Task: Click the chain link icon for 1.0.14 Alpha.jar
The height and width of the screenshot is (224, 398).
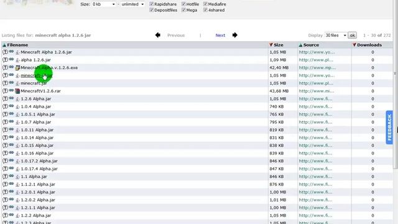Action: 11,137
